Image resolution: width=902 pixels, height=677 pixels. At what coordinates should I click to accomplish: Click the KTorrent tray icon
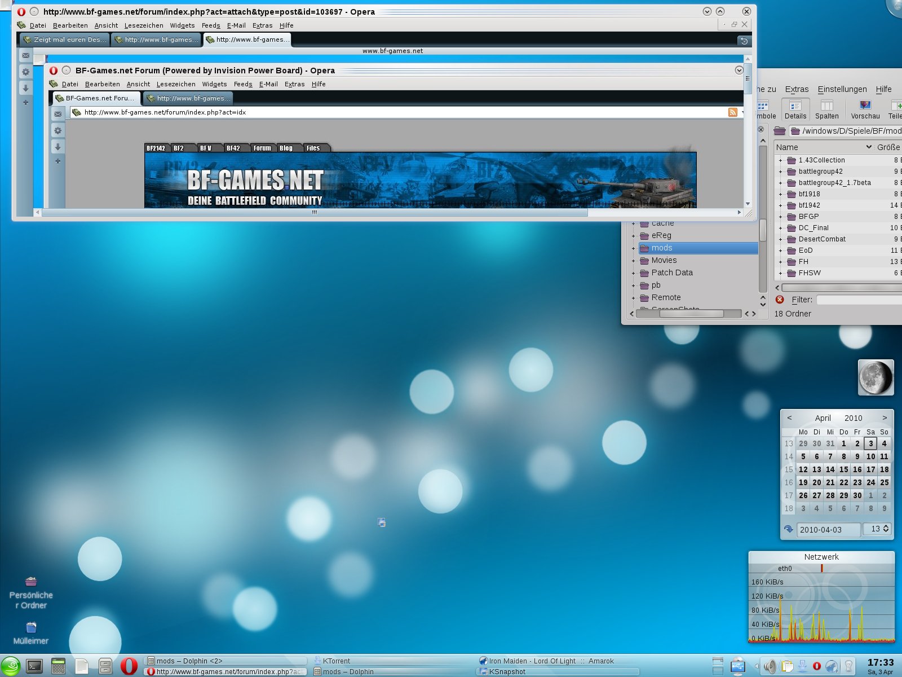[x=801, y=666]
